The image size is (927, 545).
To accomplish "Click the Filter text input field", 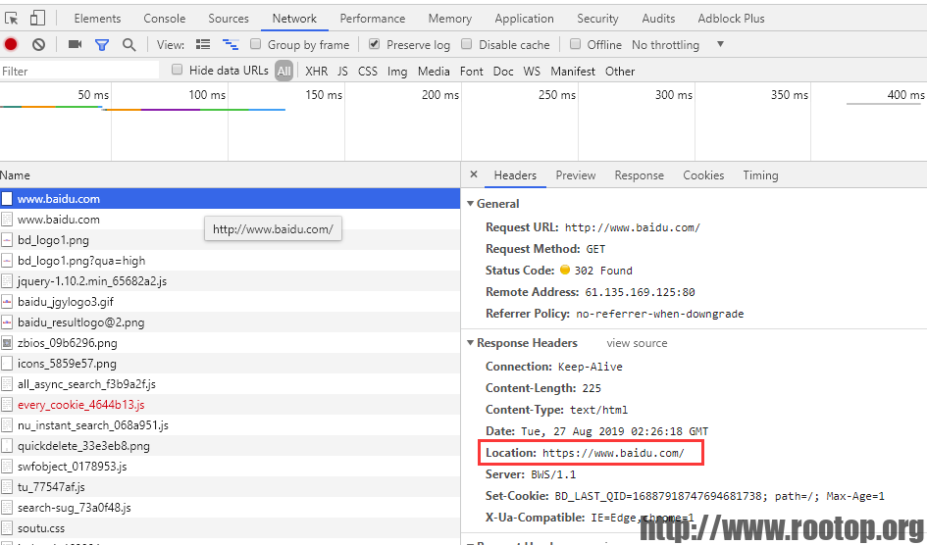I will [x=79, y=71].
